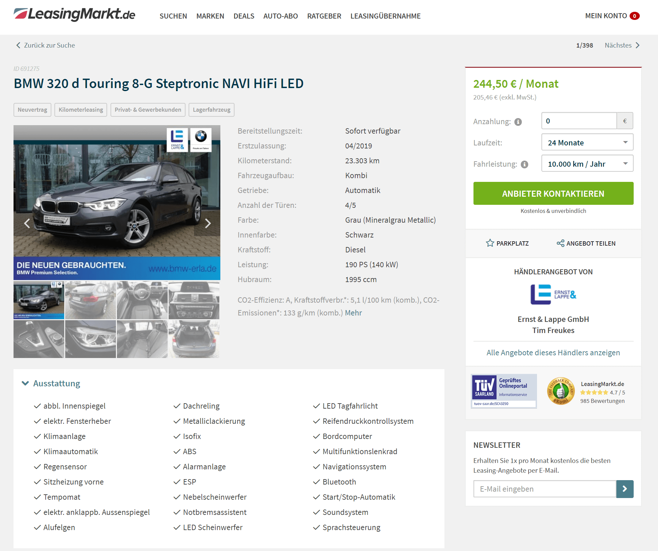Screen dimensions: 658x551
Task: Click the Navigationssystem equipment entry
Action: click(x=354, y=467)
